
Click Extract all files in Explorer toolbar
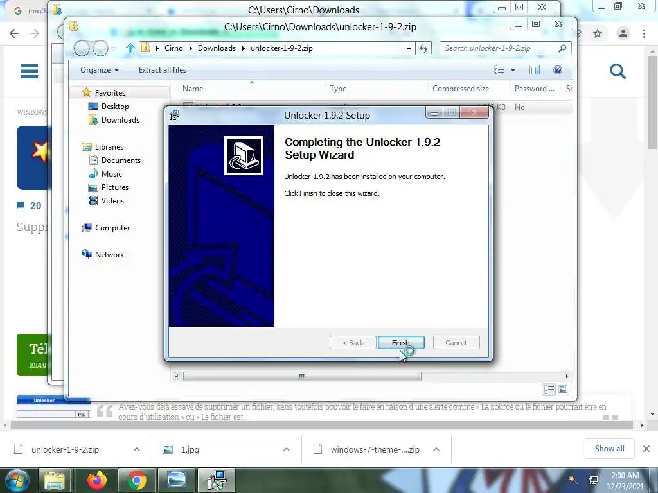[163, 70]
